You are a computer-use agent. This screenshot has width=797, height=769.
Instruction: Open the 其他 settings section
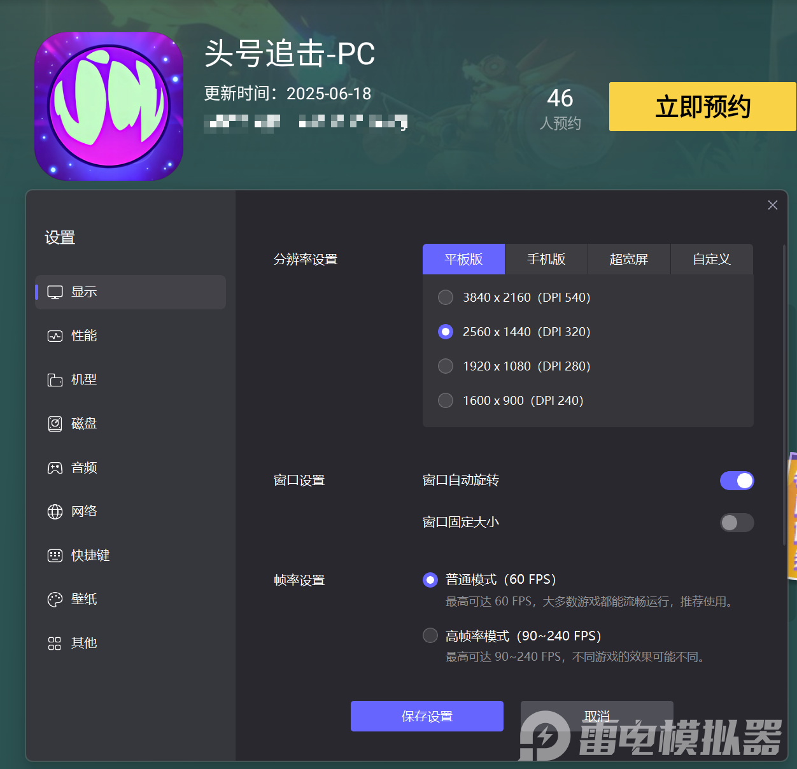point(83,643)
